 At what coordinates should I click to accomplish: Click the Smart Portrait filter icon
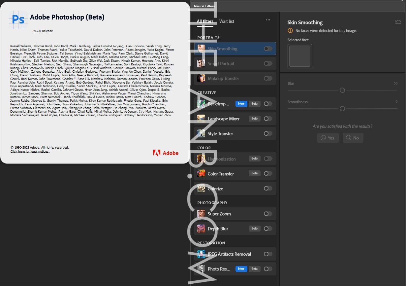pyautogui.click(x=201, y=63)
